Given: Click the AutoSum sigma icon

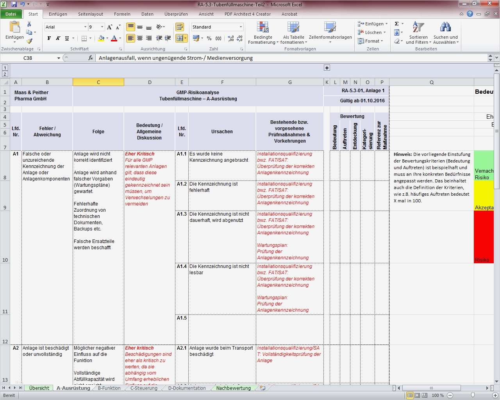Looking at the screenshot, I should coord(396,24).
